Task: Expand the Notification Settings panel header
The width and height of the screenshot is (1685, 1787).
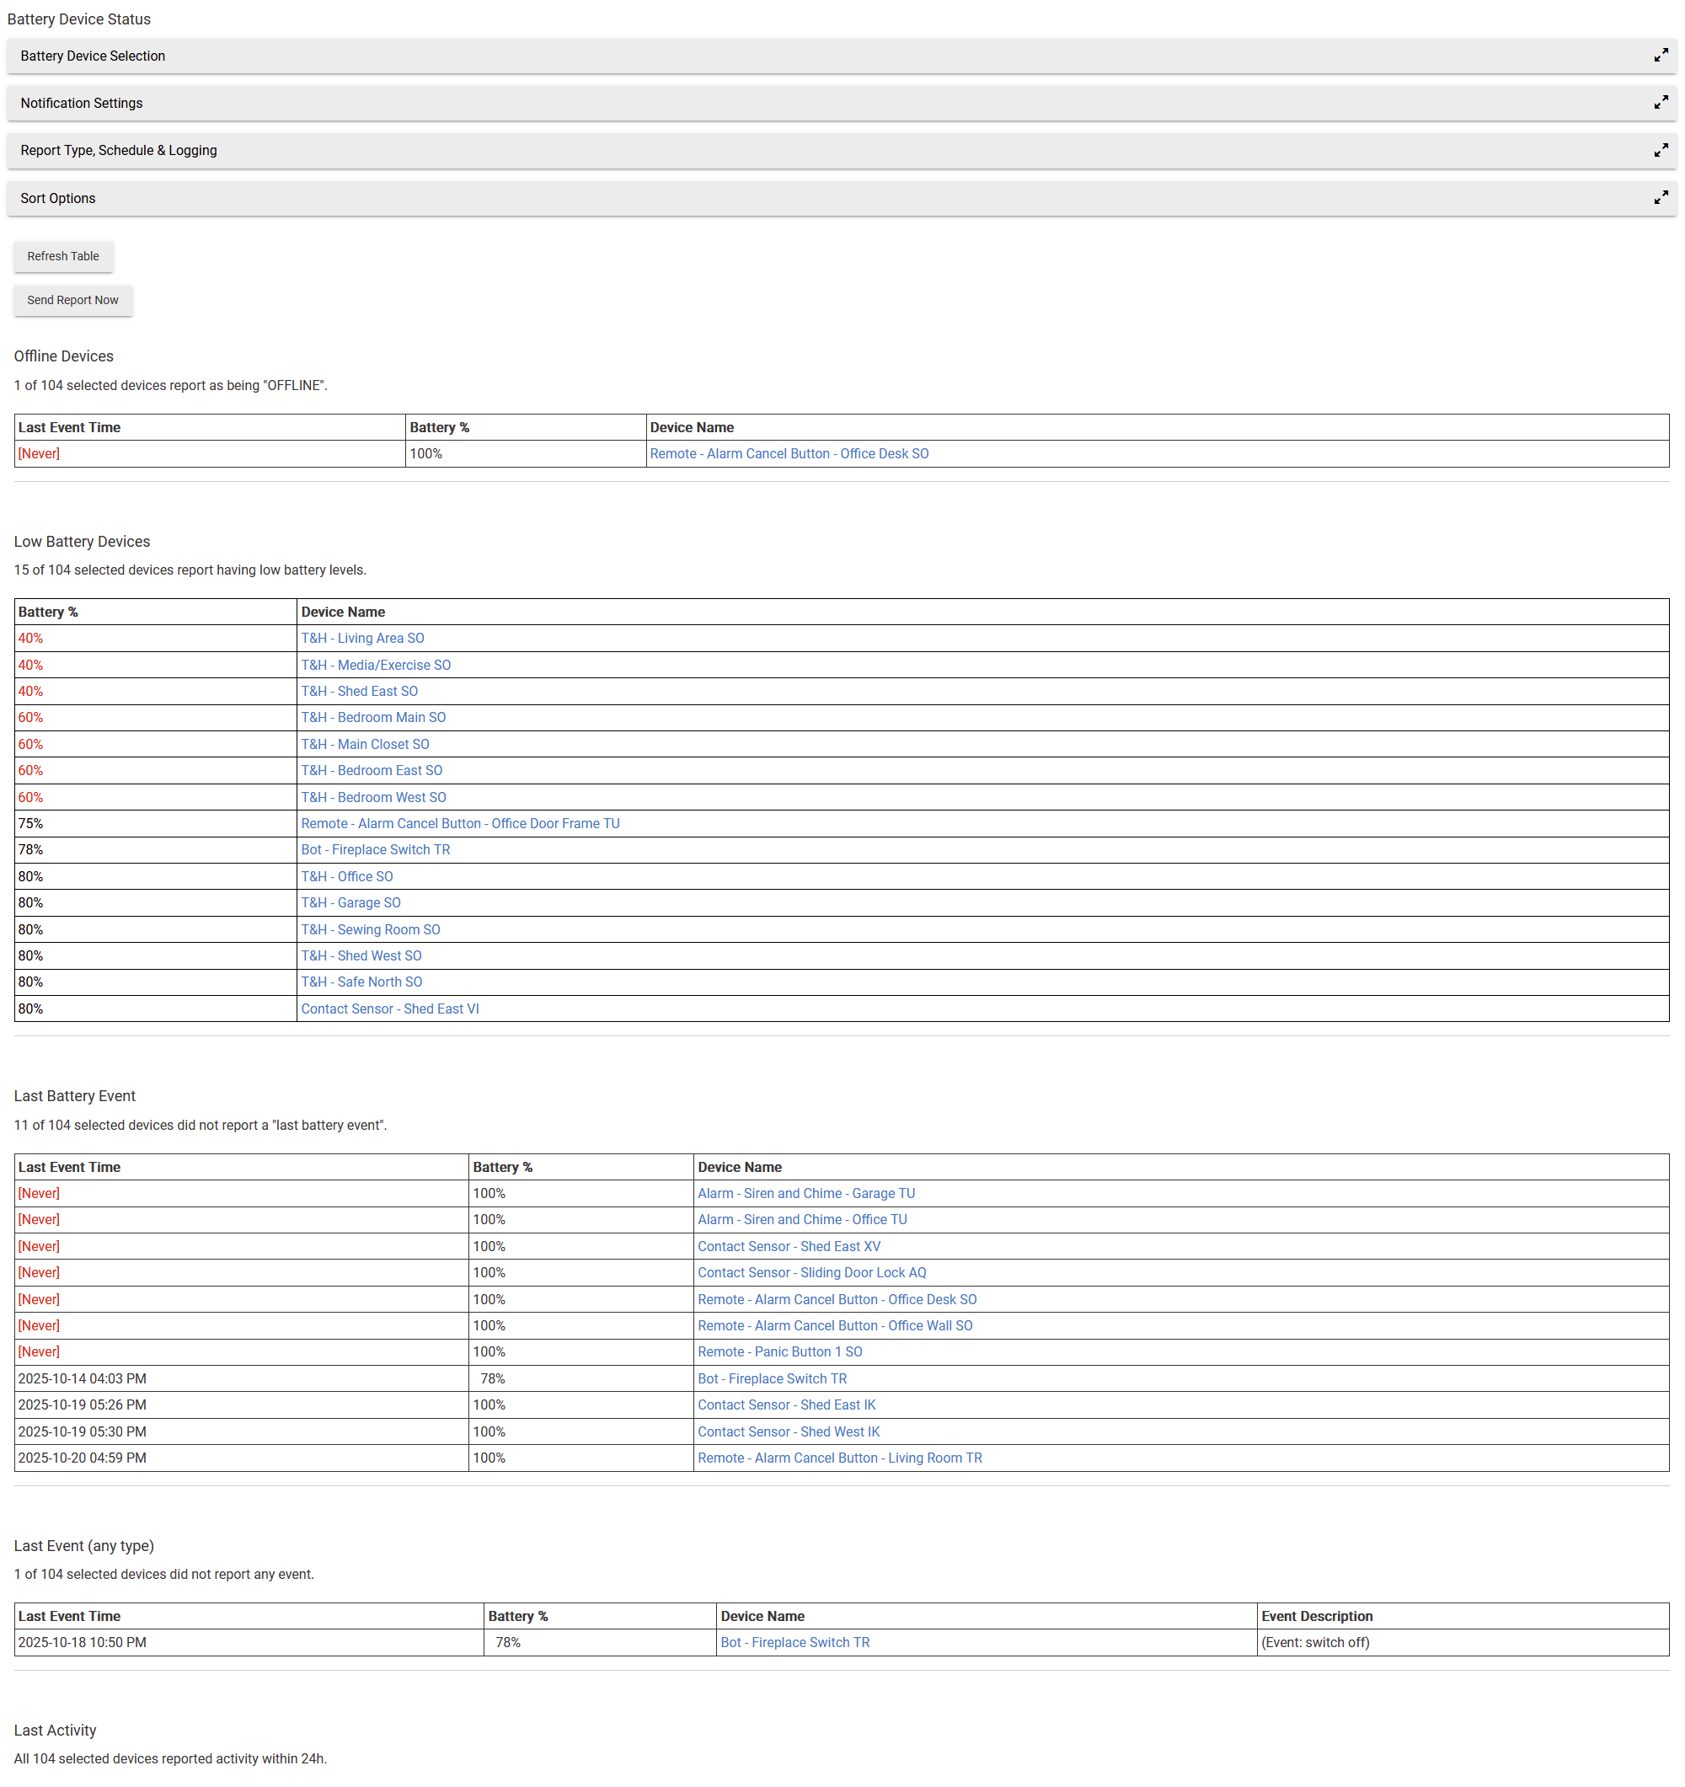Action: point(81,104)
